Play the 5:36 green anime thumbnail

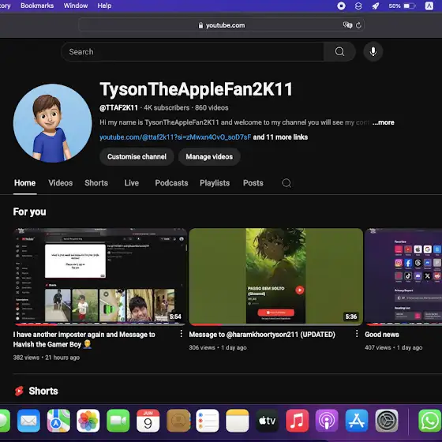click(x=275, y=276)
